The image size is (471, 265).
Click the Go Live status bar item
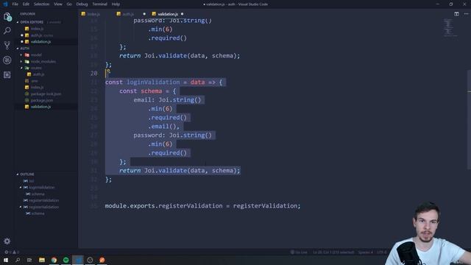[x=299, y=252]
